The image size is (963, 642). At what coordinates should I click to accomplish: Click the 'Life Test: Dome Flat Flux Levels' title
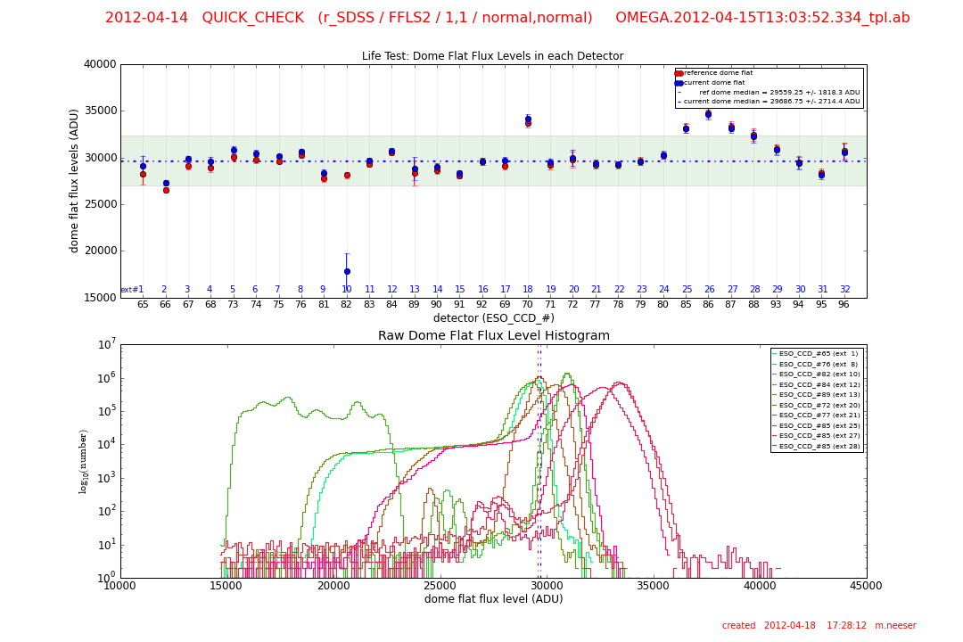(492, 56)
